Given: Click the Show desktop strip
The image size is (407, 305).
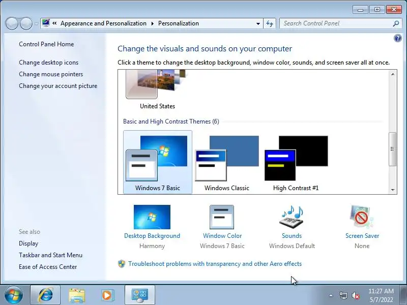Looking at the screenshot, I should 403,295.
